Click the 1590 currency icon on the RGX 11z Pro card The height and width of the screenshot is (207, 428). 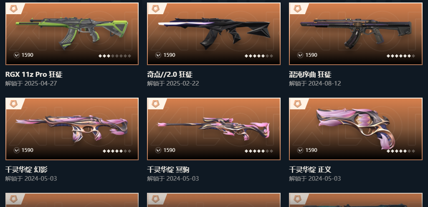pos(17,55)
